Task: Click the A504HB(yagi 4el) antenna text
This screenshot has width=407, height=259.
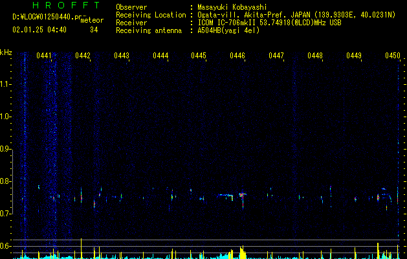Action: click(x=228, y=30)
